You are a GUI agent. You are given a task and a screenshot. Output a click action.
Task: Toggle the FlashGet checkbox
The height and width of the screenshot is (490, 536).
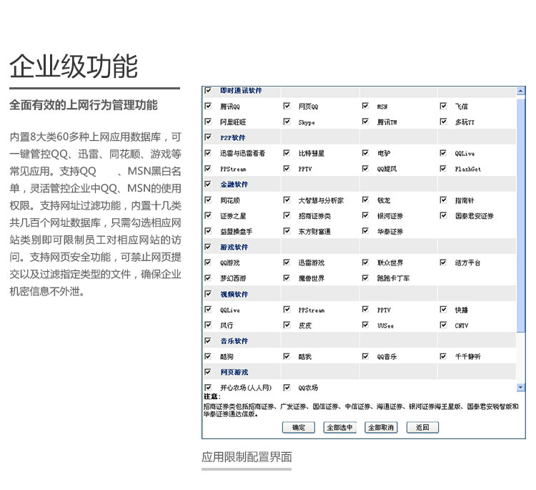click(443, 169)
